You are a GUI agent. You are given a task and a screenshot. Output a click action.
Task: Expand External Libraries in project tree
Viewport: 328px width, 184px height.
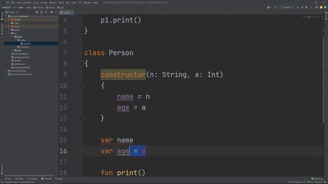click(6, 71)
